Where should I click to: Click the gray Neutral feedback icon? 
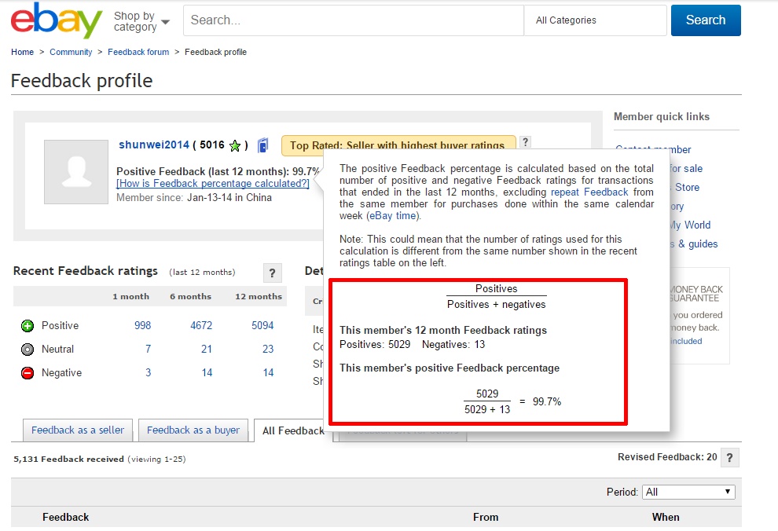(x=28, y=350)
